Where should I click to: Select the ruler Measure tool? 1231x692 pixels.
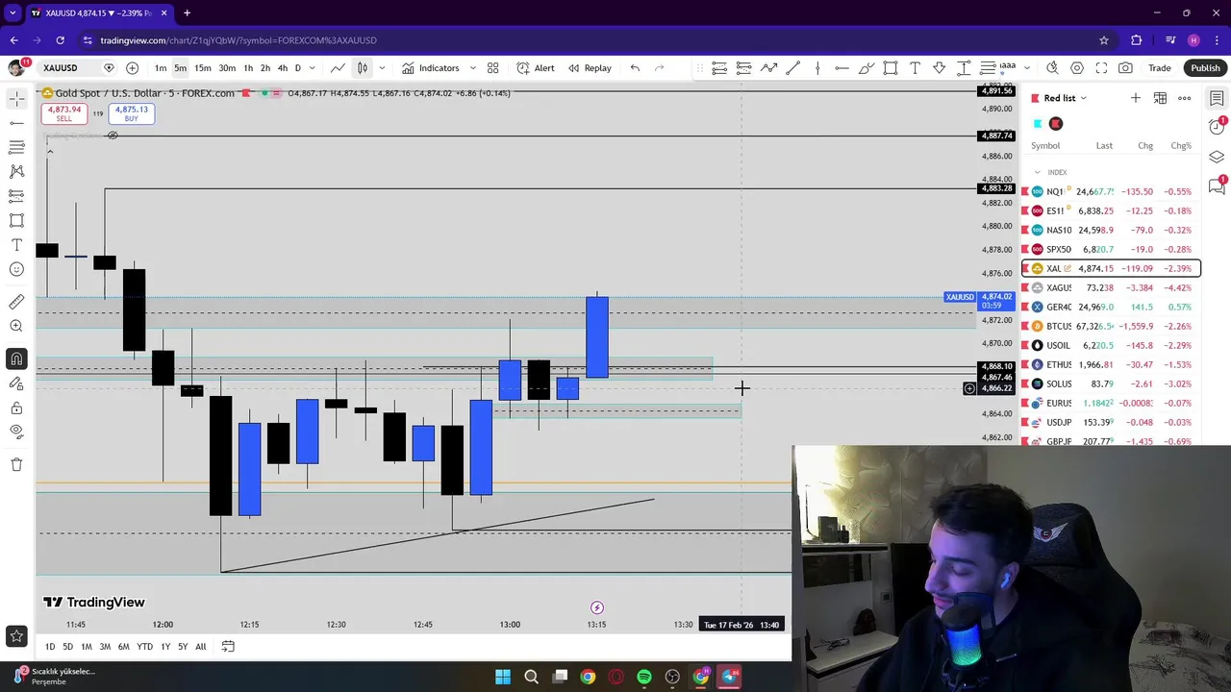pyautogui.click(x=16, y=302)
